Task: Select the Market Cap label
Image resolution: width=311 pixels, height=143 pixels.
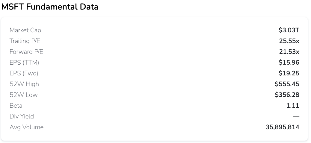Action: (25, 30)
